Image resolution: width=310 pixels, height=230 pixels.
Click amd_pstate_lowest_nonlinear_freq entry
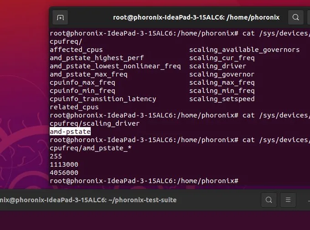point(115,66)
